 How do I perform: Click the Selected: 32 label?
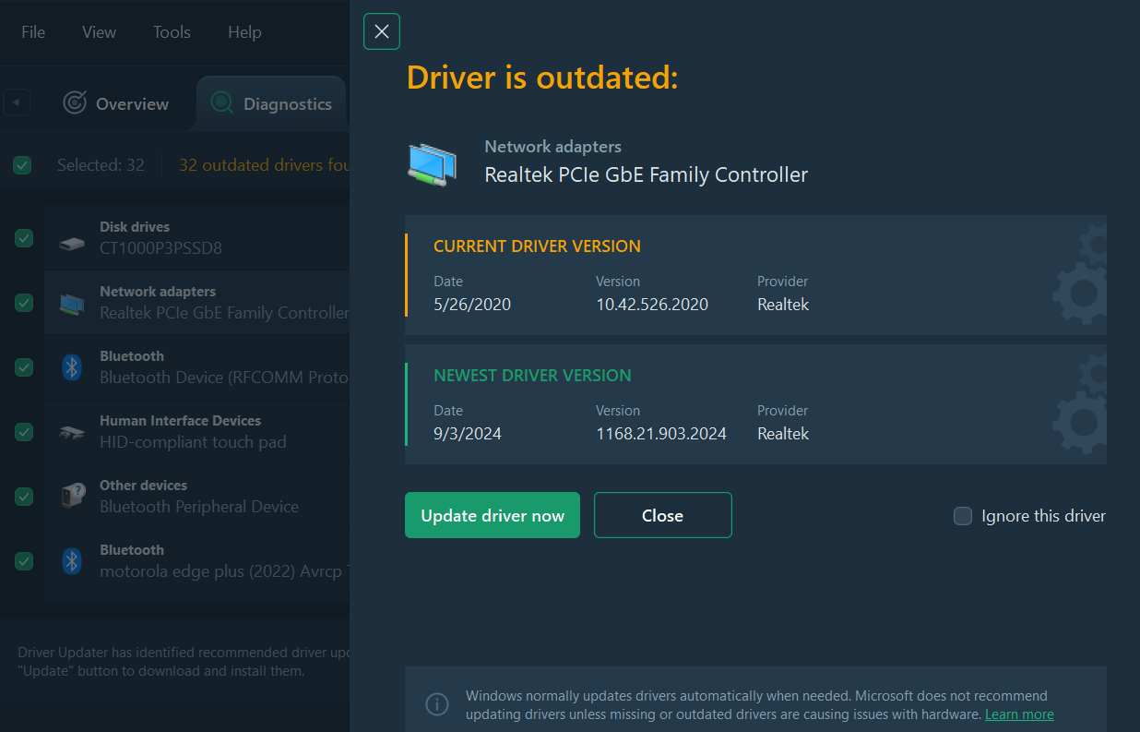pyautogui.click(x=101, y=165)
